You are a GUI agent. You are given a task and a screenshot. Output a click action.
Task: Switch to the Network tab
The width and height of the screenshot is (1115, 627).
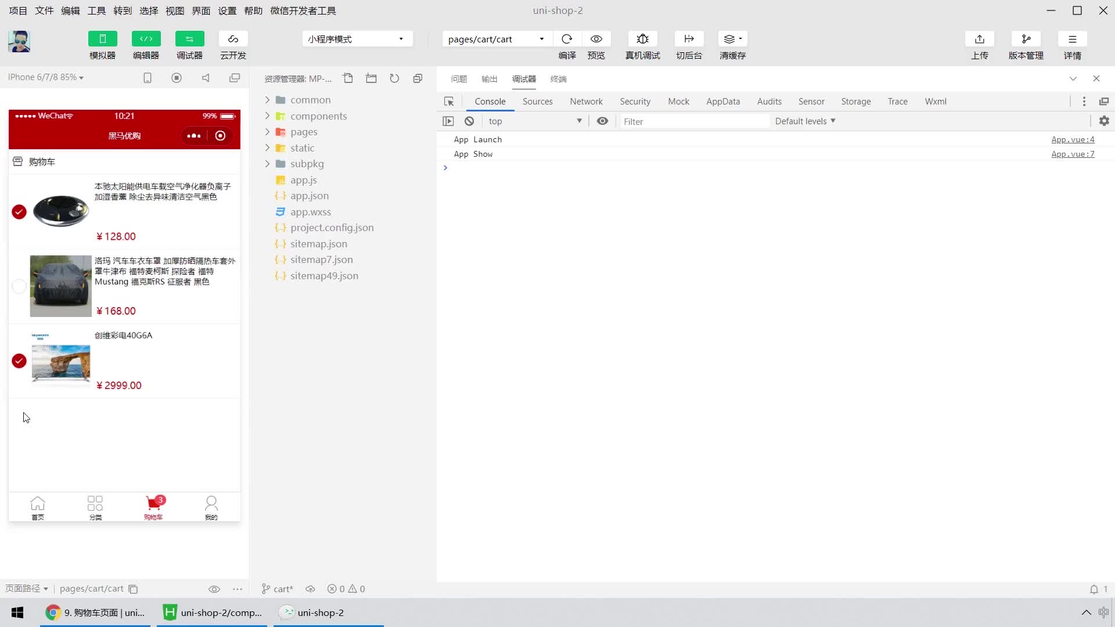click(x=587, y=101)
